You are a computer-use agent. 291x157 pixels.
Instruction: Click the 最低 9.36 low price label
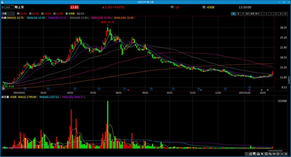(8, 86)
